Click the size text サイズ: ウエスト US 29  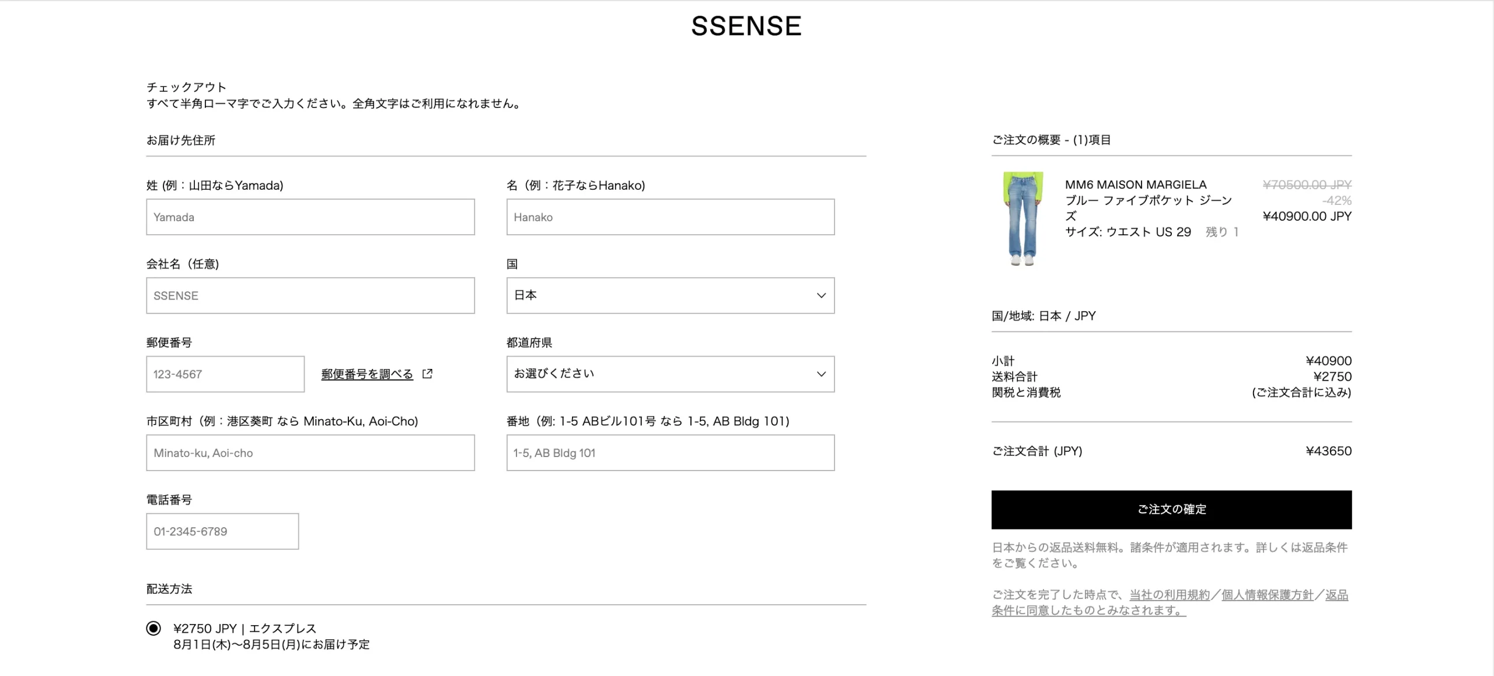coord(1128,232)
